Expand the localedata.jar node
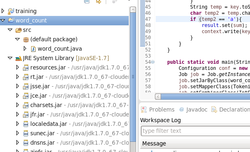 point(18,123)
